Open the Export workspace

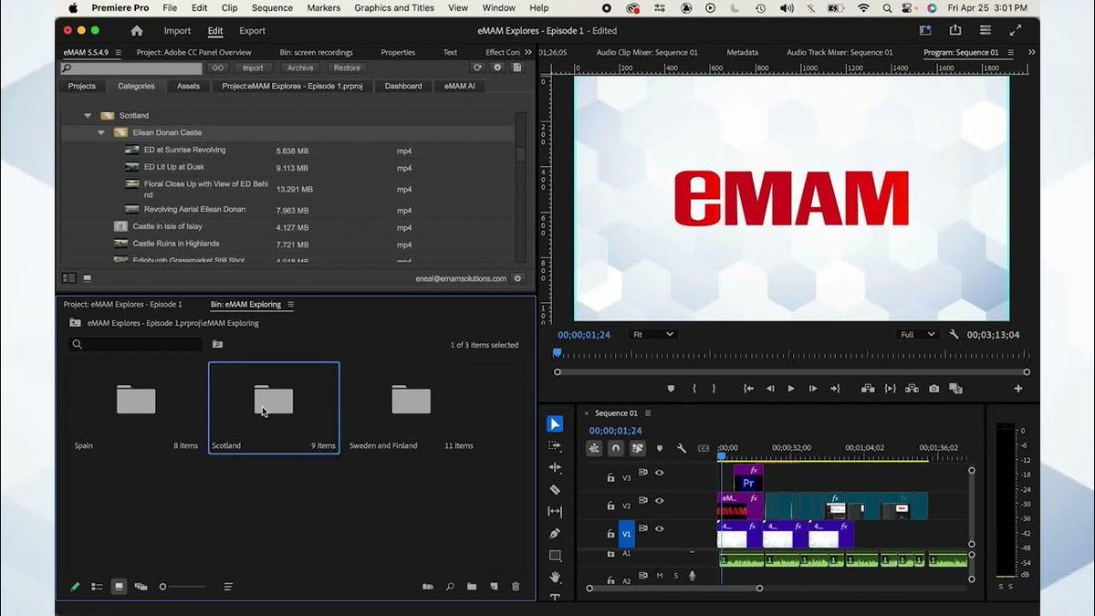[x=252, y=31]
